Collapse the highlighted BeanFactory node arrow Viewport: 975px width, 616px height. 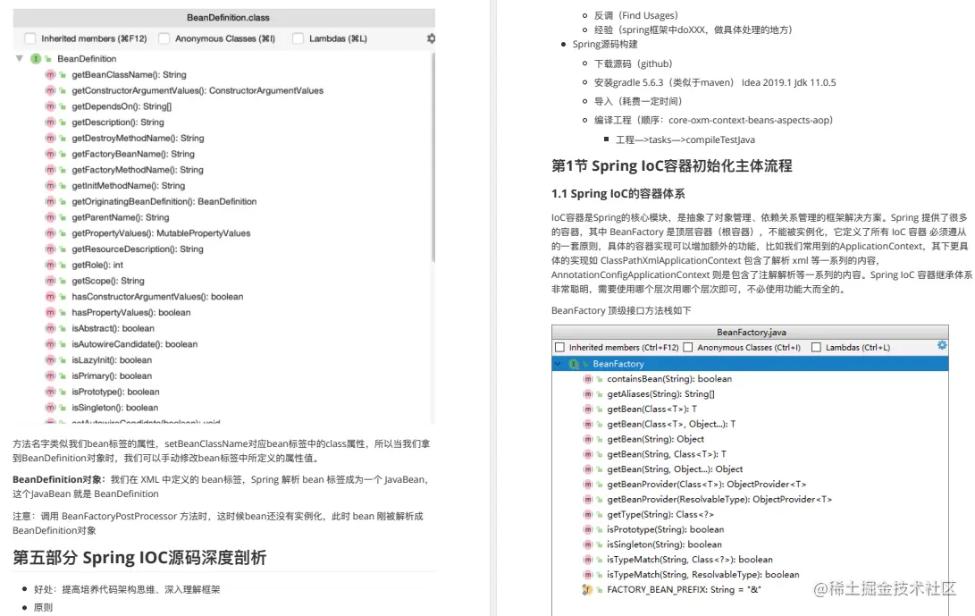pyautogui.click(x=559, y=363)
